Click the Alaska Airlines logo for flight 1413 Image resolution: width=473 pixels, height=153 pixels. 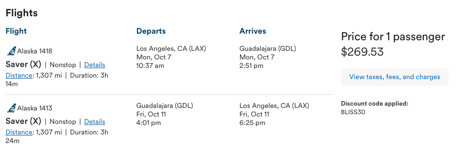(x=11, y=108)
